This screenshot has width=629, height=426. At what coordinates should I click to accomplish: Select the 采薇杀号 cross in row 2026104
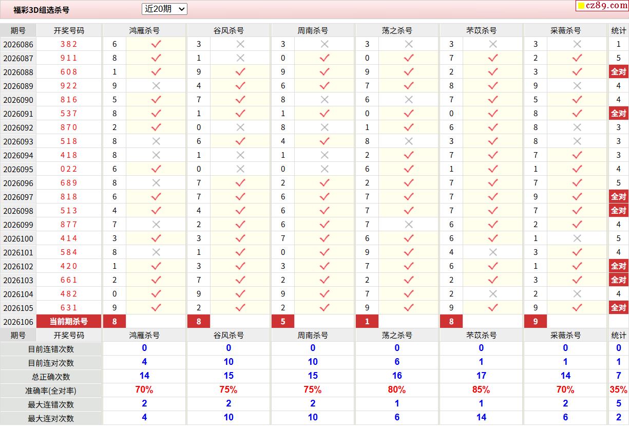coord(577,294)
